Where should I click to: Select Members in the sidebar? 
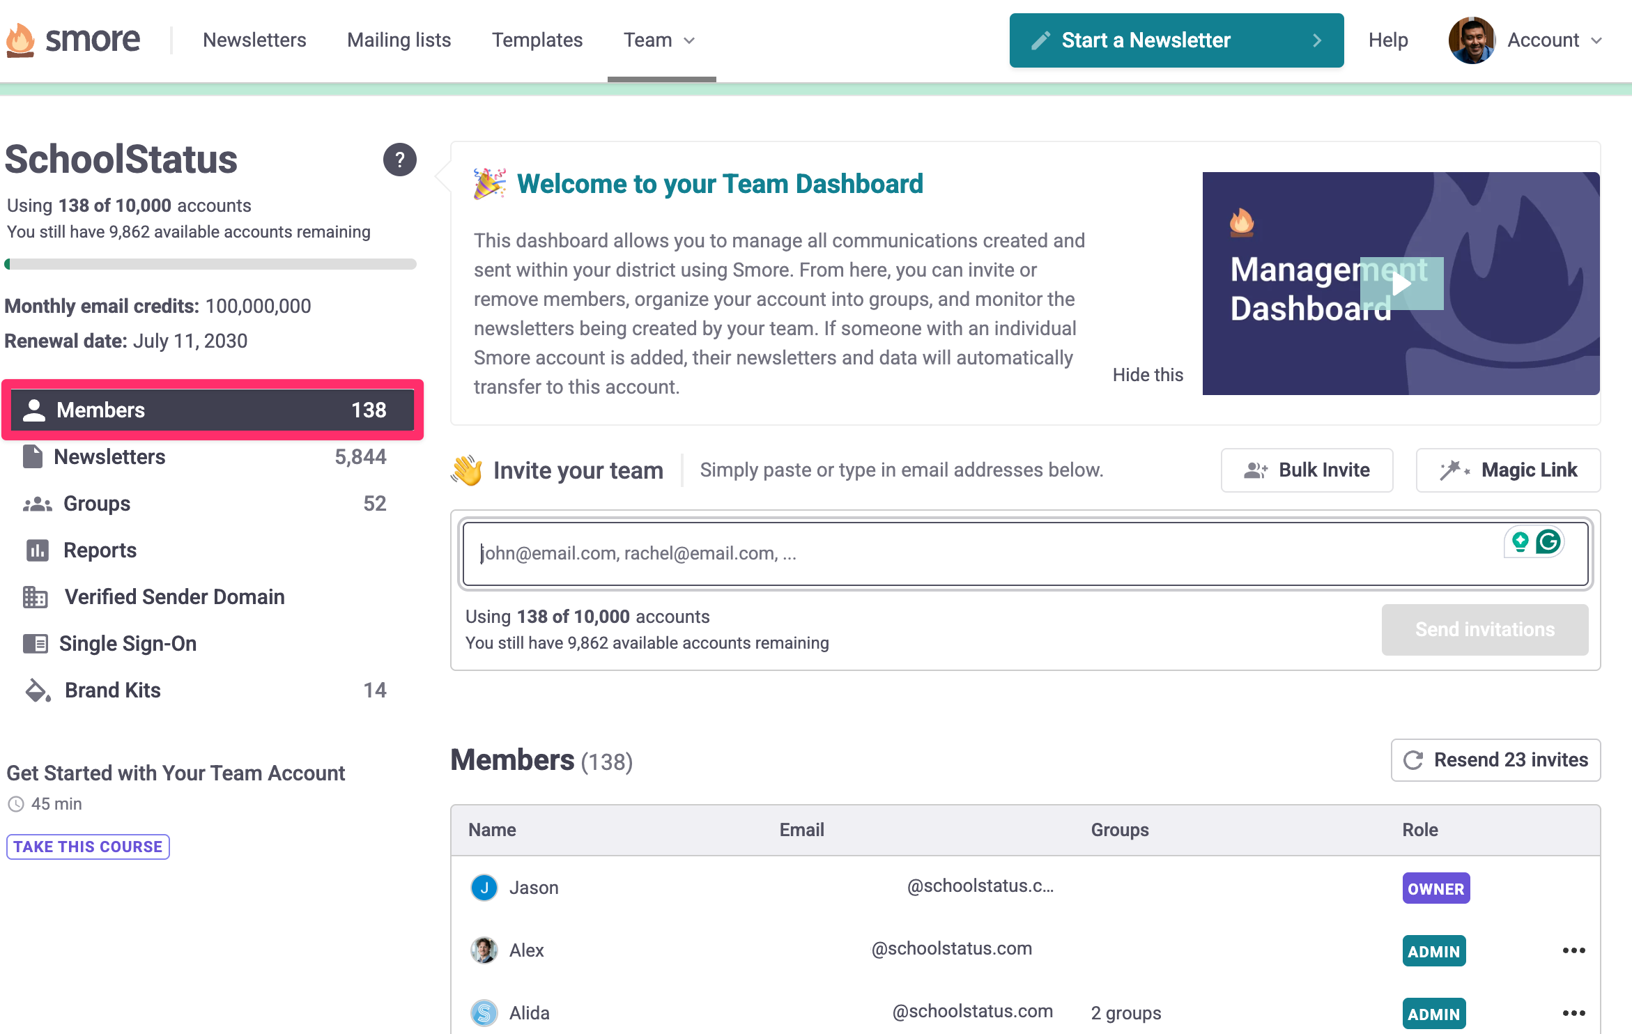[x=213, y=410]
